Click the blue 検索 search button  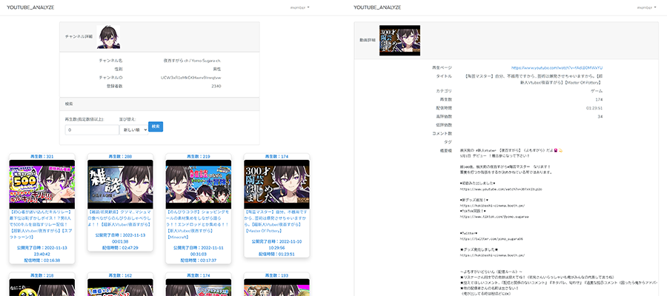coord(156,127)
